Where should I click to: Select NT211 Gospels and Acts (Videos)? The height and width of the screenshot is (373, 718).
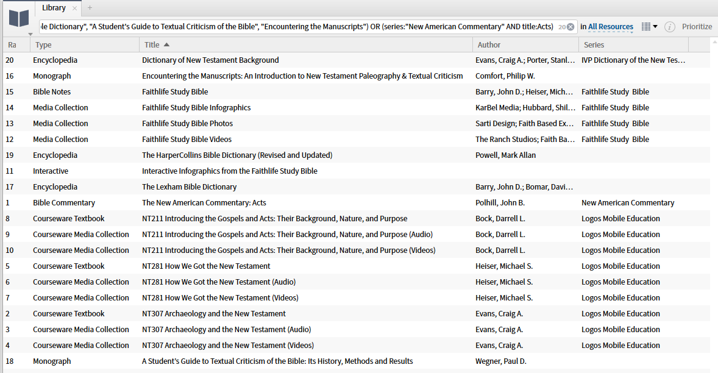coord(288,250)
